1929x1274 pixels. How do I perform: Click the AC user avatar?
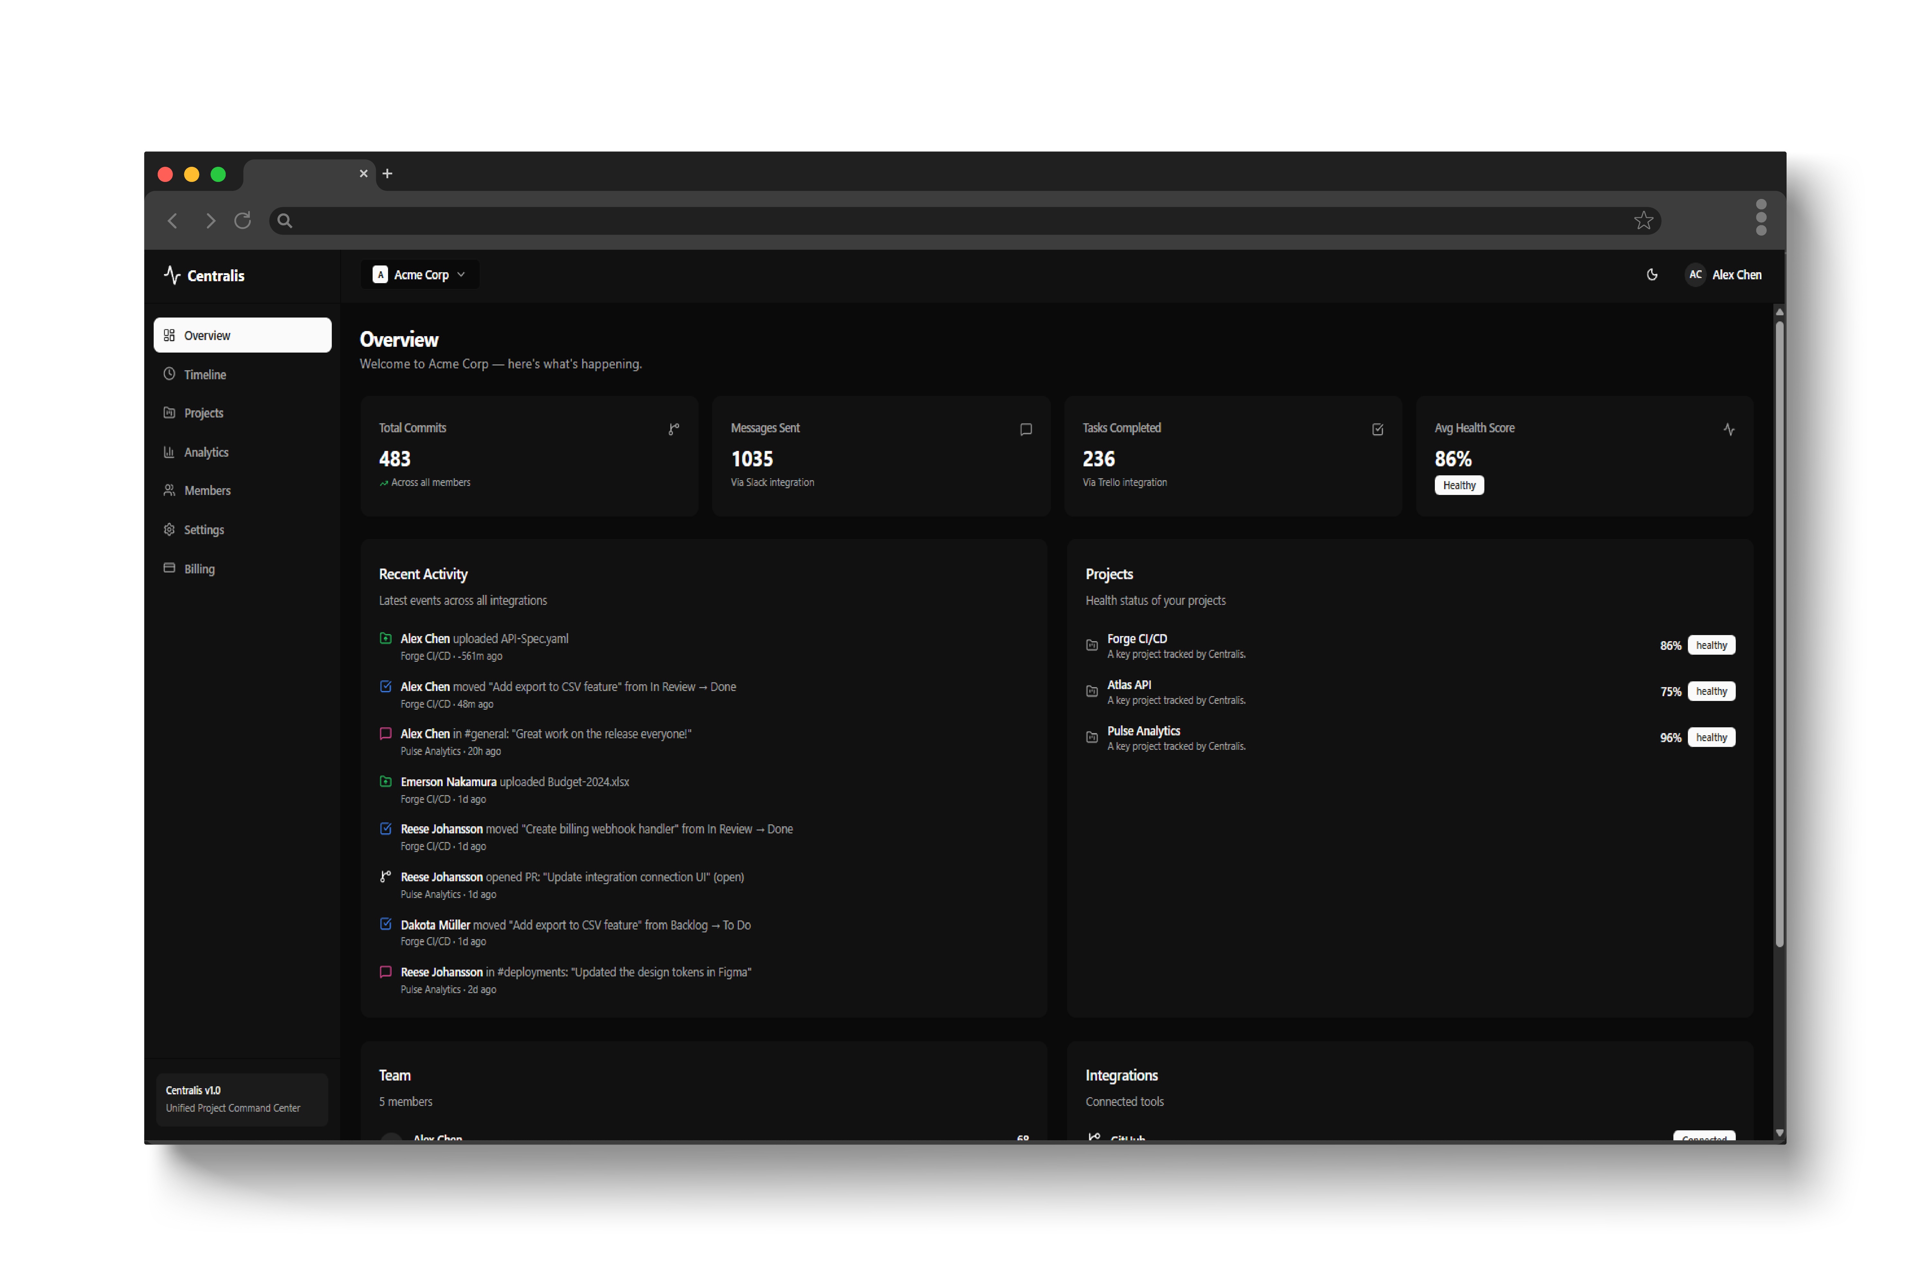coord(1695,274)
